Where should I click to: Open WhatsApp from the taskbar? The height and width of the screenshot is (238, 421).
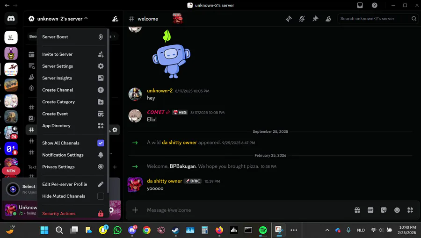[x=117, y=230]
